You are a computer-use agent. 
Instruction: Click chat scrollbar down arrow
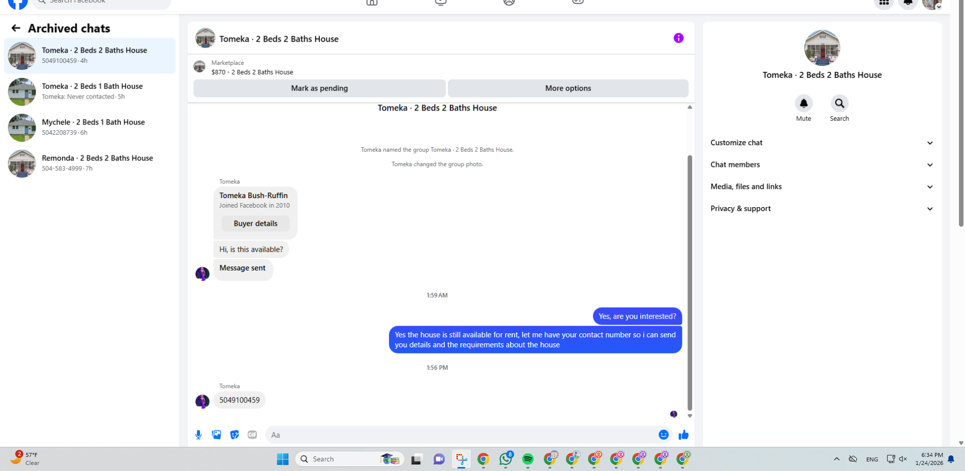tap(690, 416)
